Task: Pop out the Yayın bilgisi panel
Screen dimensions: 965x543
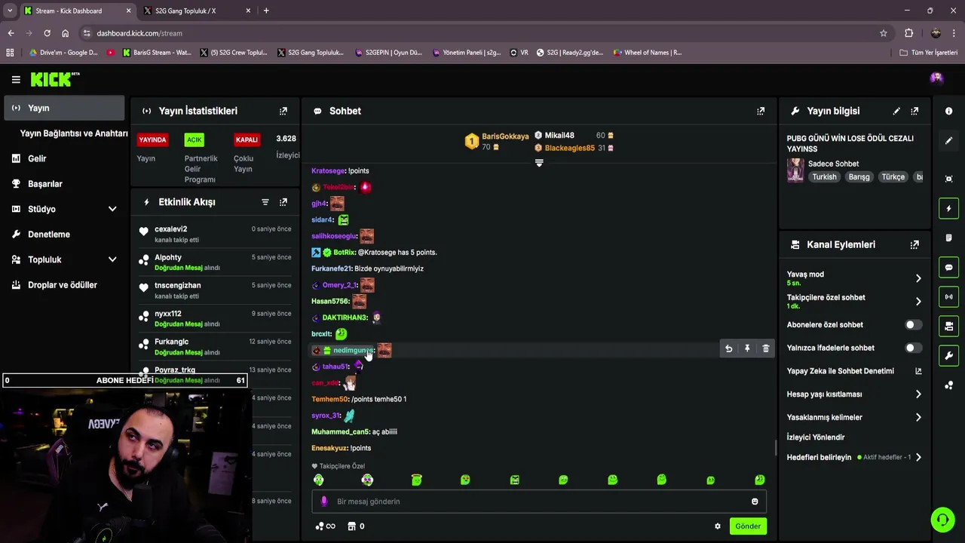Action: click(914, 111)
